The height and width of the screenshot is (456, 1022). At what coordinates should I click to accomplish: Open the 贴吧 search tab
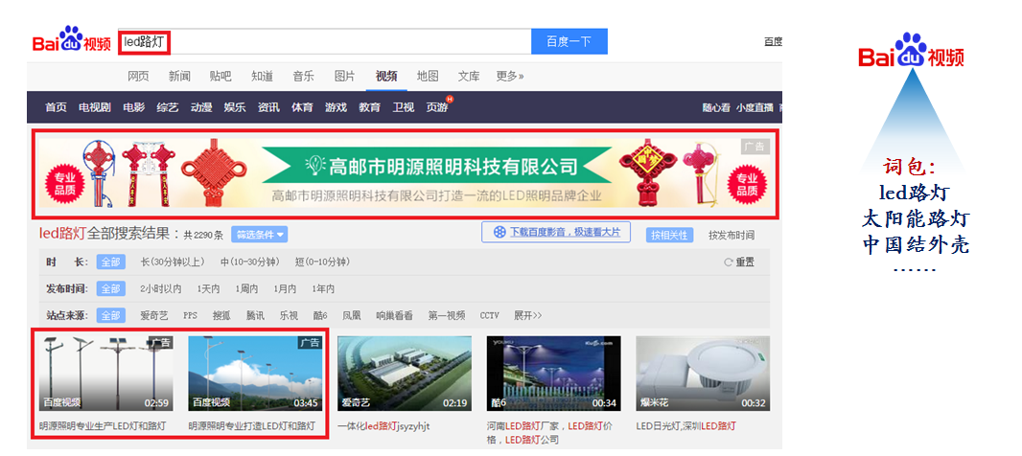point(221,77)
